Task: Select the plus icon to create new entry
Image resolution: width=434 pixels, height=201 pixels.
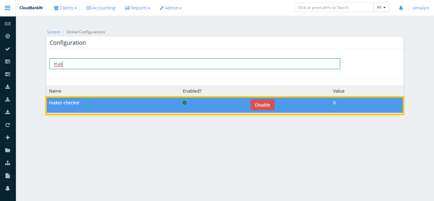Action: coord(8,137)
